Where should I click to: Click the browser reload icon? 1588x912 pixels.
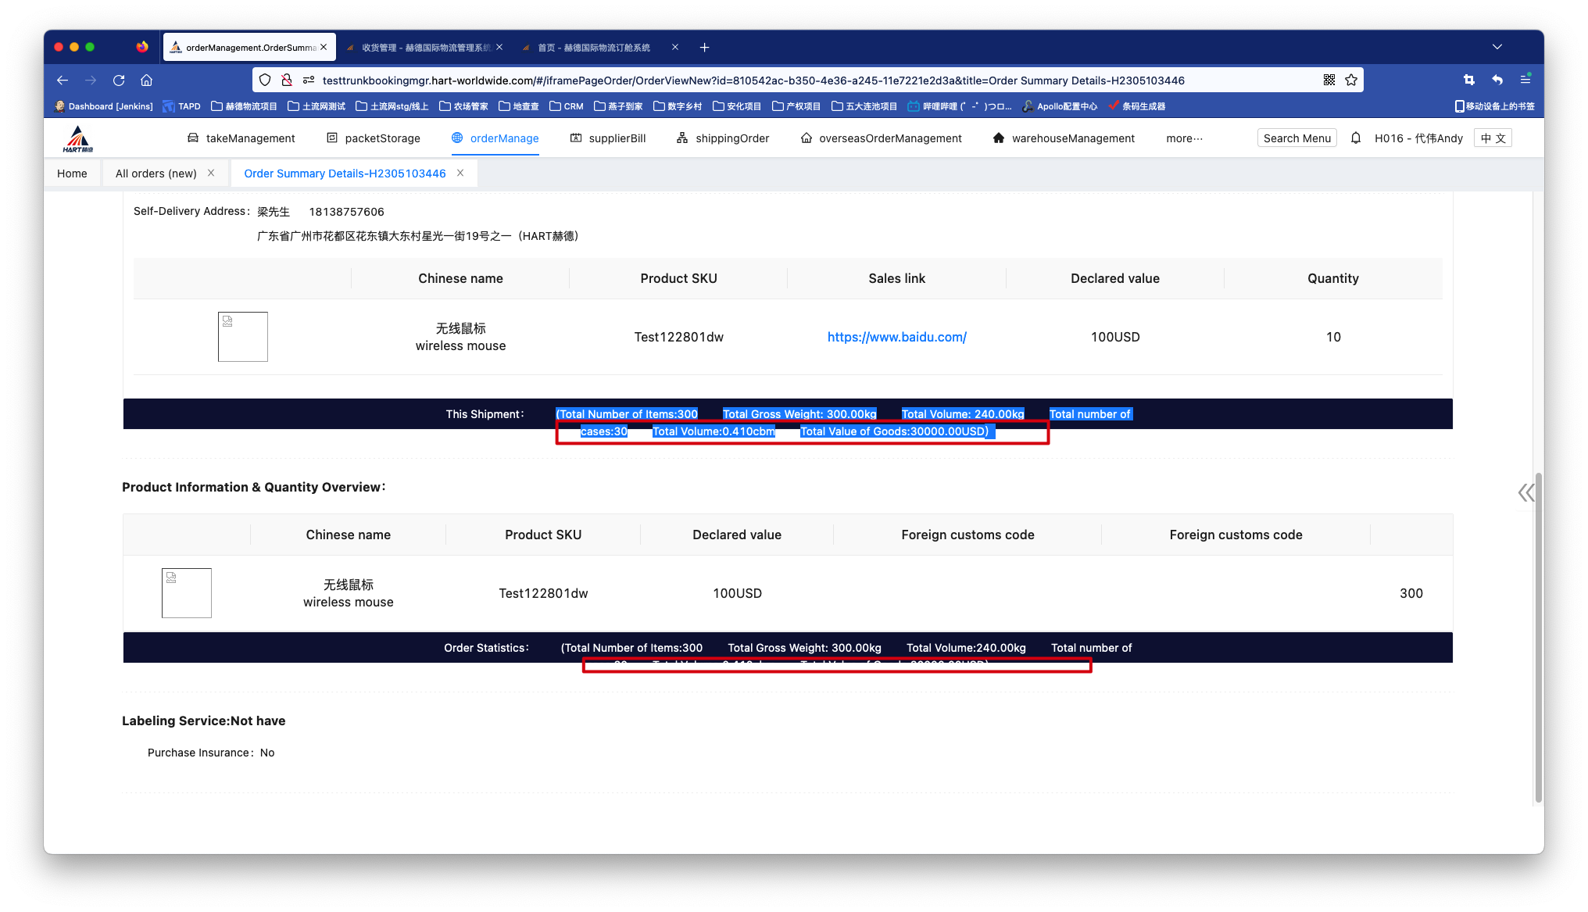[119, 80]
